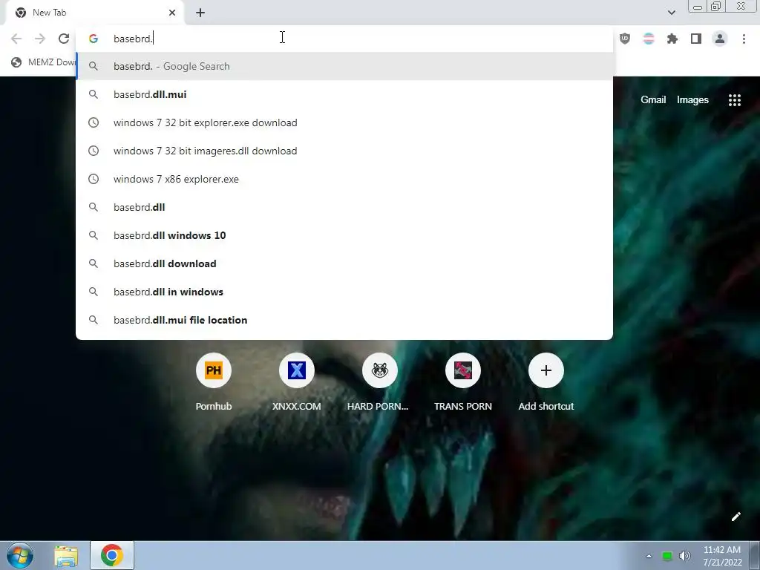Screen dimensions: 760x570
Task: Open the Gmail link
Action: (653, 100)
